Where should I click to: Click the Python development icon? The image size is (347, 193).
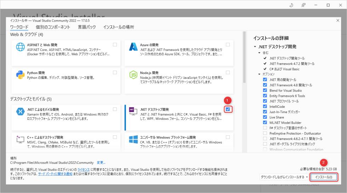[20, 75]
